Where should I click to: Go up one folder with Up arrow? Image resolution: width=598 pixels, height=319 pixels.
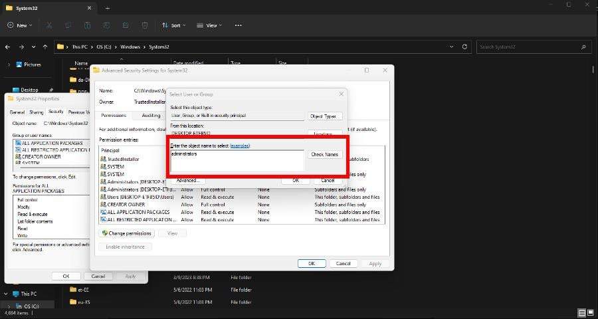pyautogui.click(x=45, y=47)
